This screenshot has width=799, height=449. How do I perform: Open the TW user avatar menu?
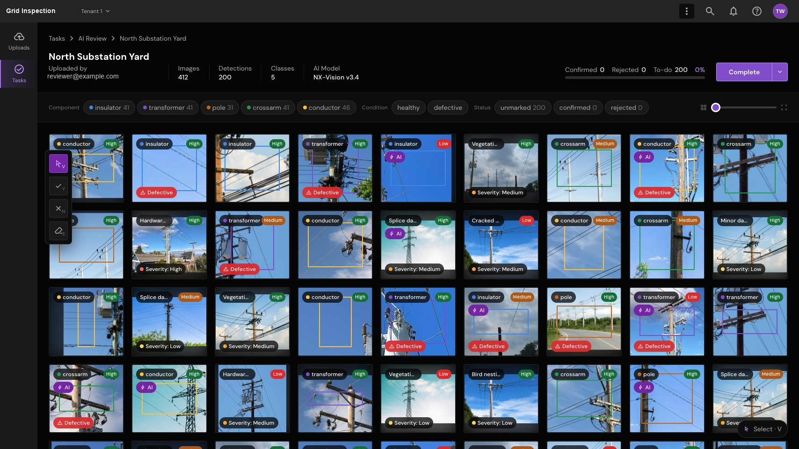click(780, 11)
